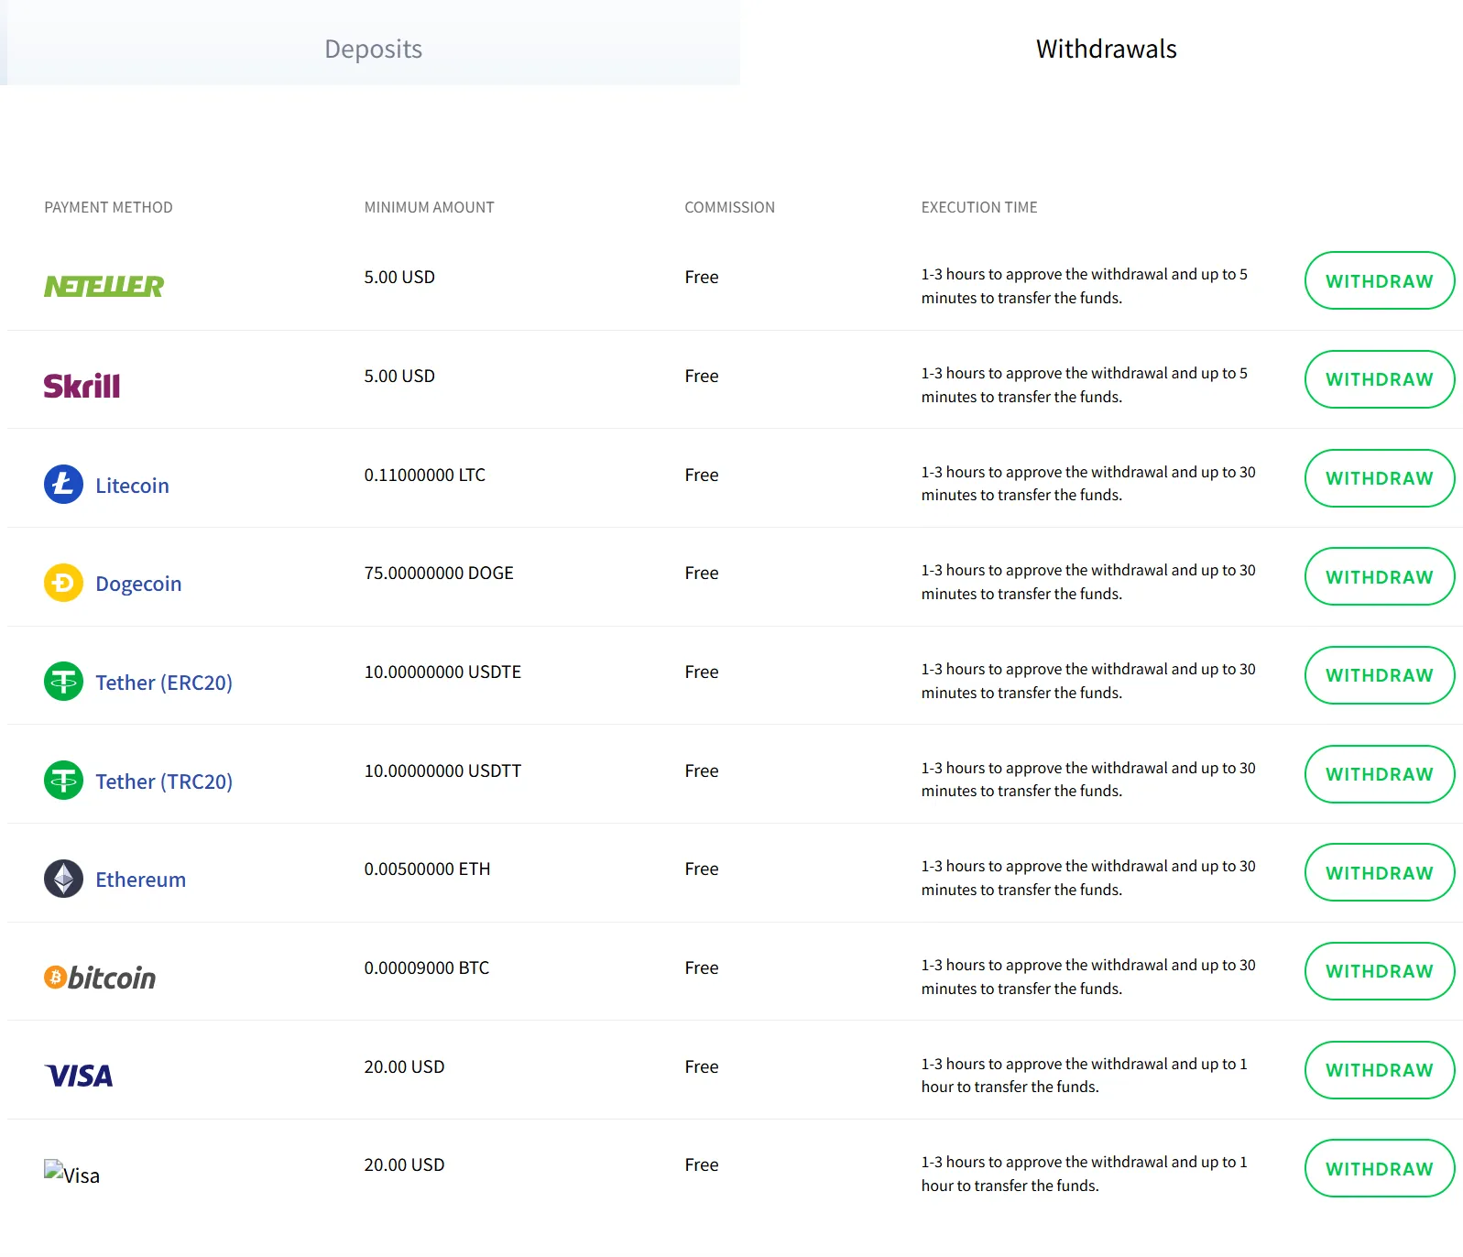Click the bitcoin logo
This screenshot has width=1463, height=1257.
pos(100,978)
